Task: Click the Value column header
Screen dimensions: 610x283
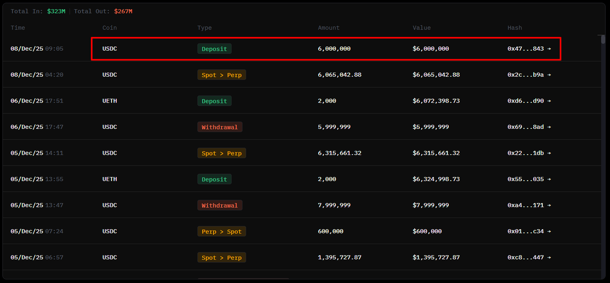Action: (421, 28)
